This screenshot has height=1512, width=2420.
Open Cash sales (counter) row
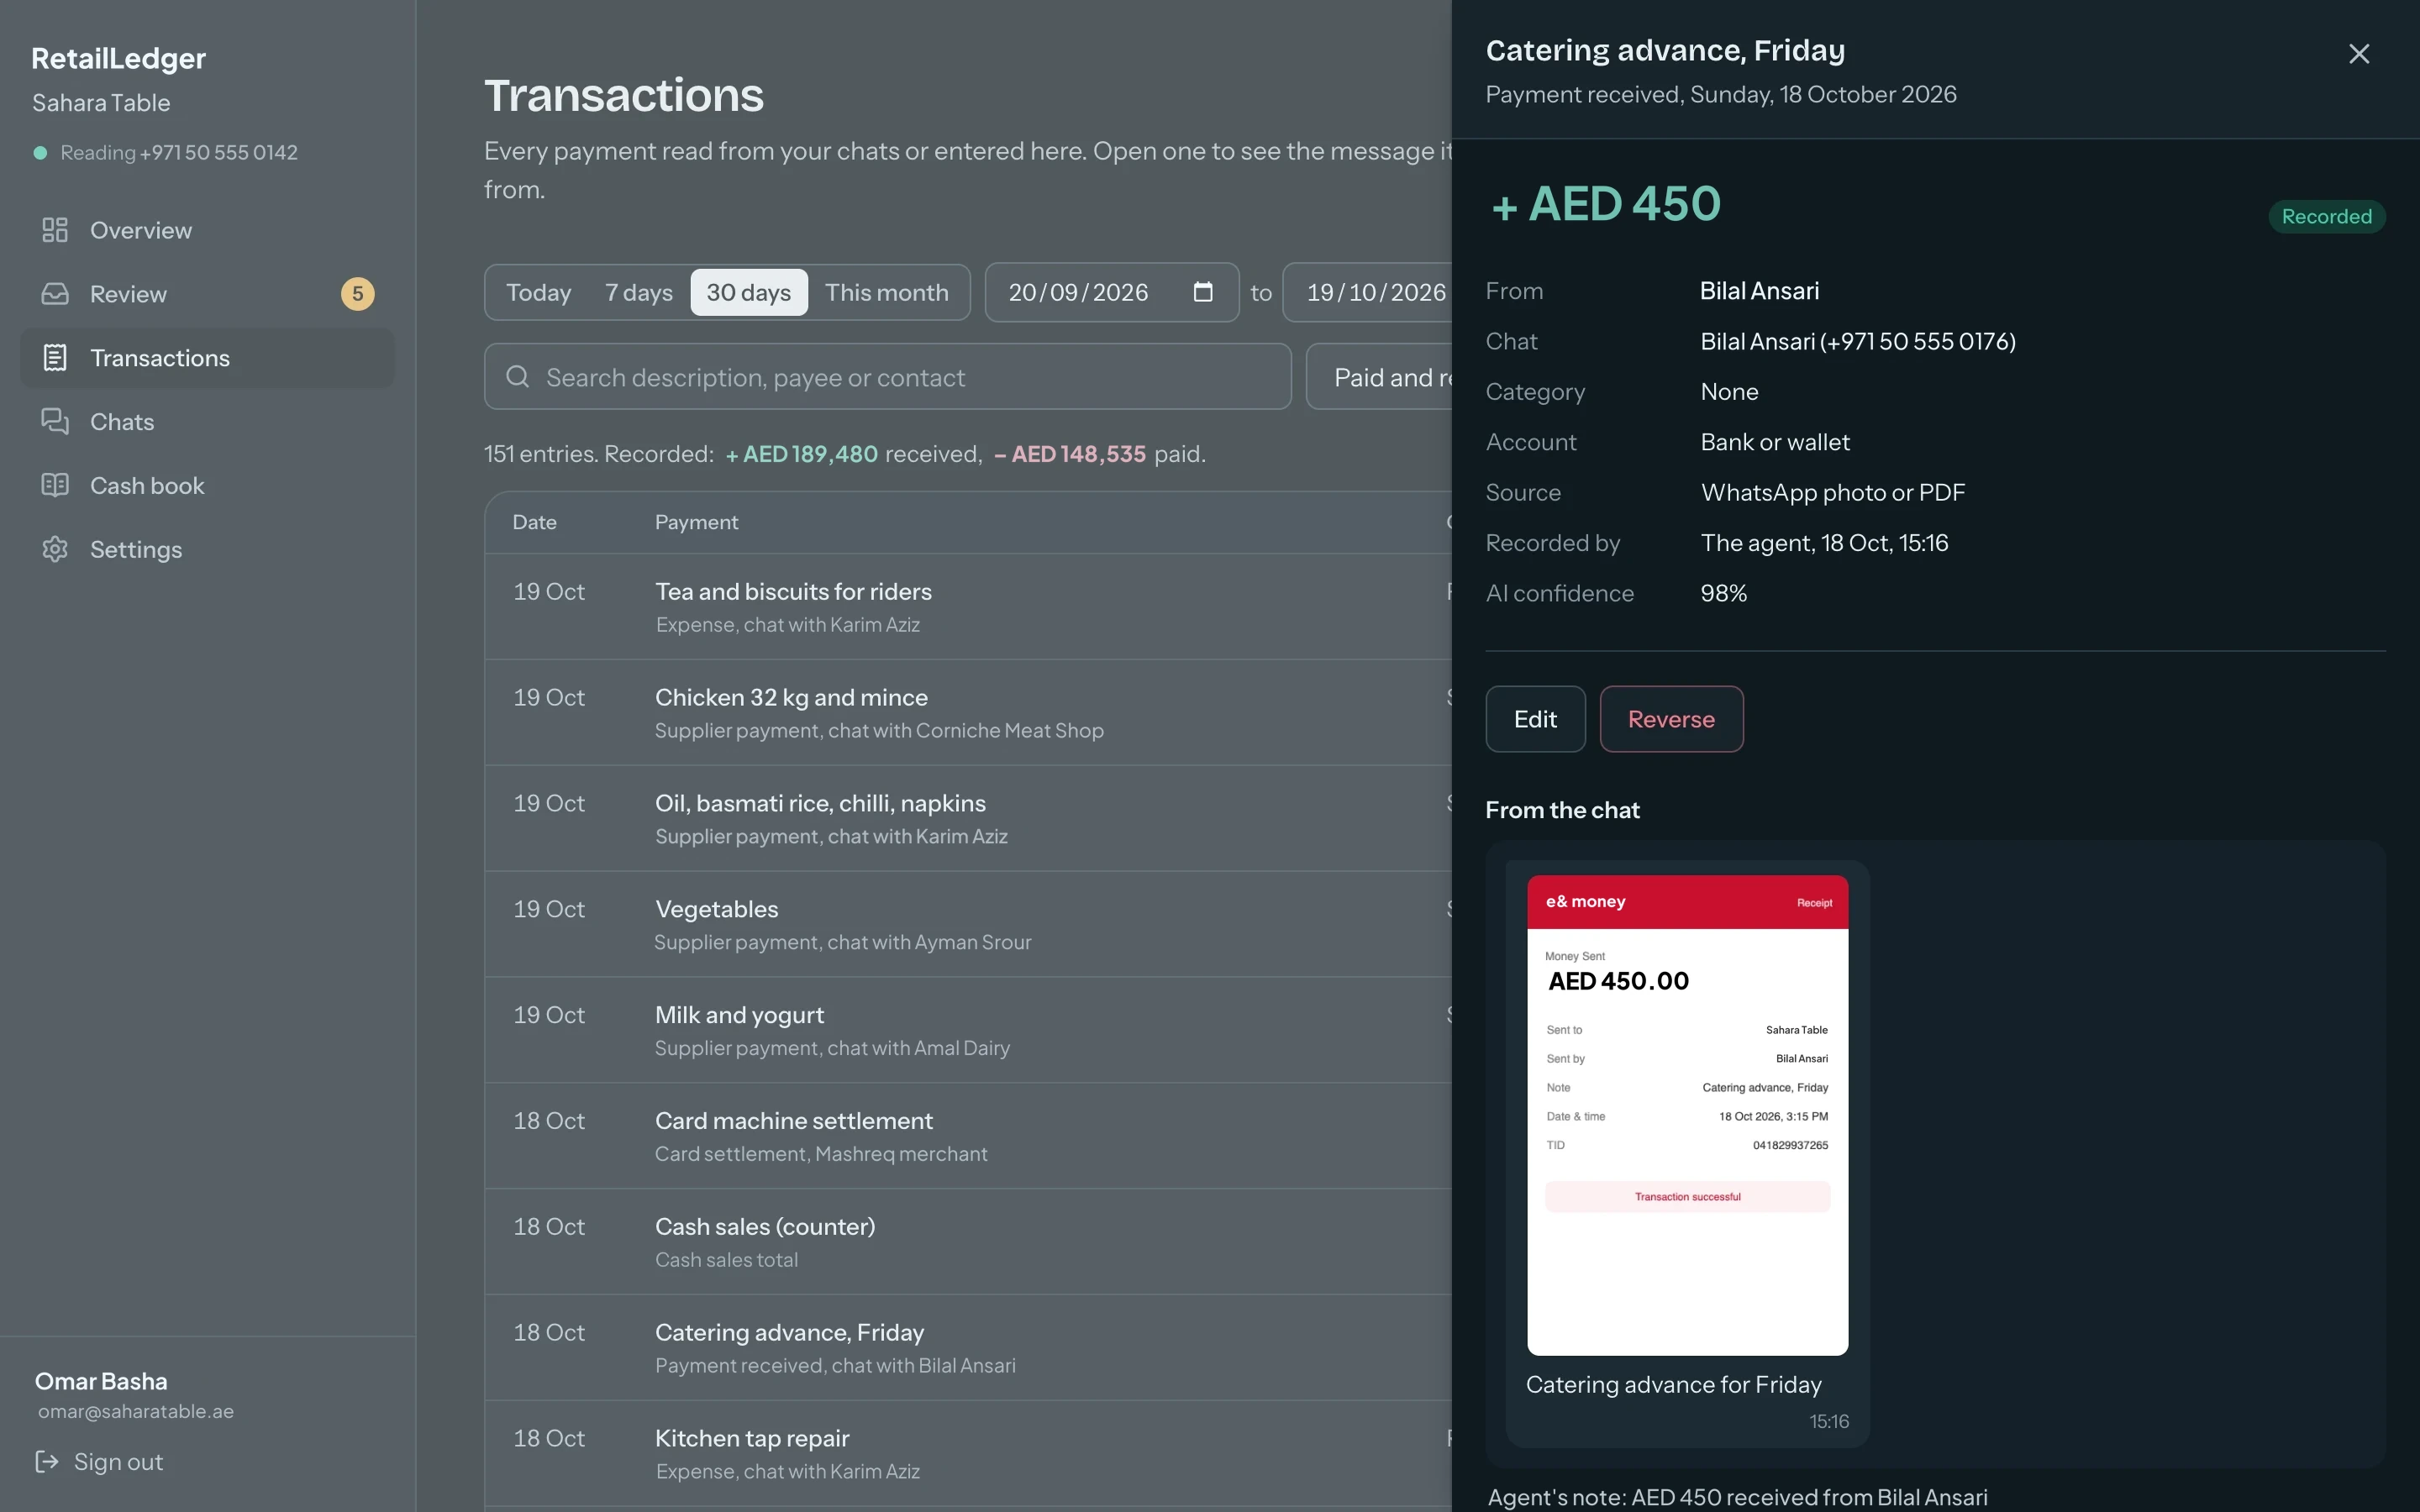[x=968, y=1242]
